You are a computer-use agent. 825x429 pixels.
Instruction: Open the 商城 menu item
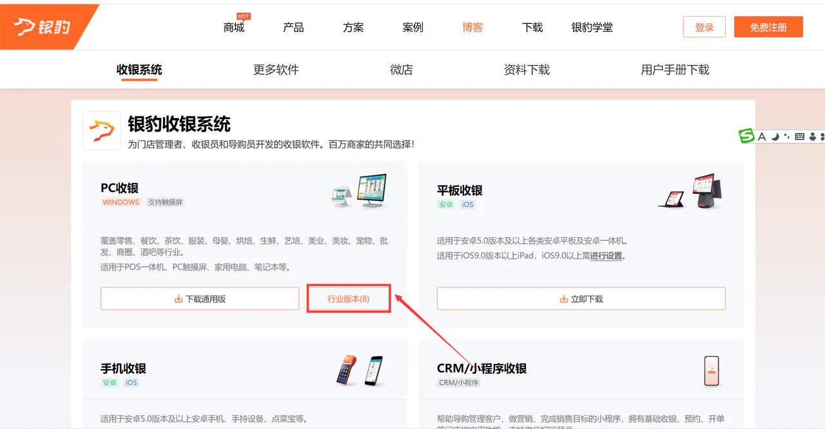tap(234, 28)
